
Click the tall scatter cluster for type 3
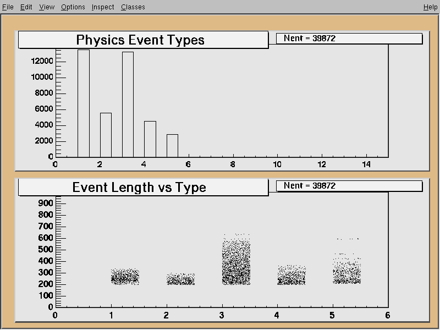point(236,259)
